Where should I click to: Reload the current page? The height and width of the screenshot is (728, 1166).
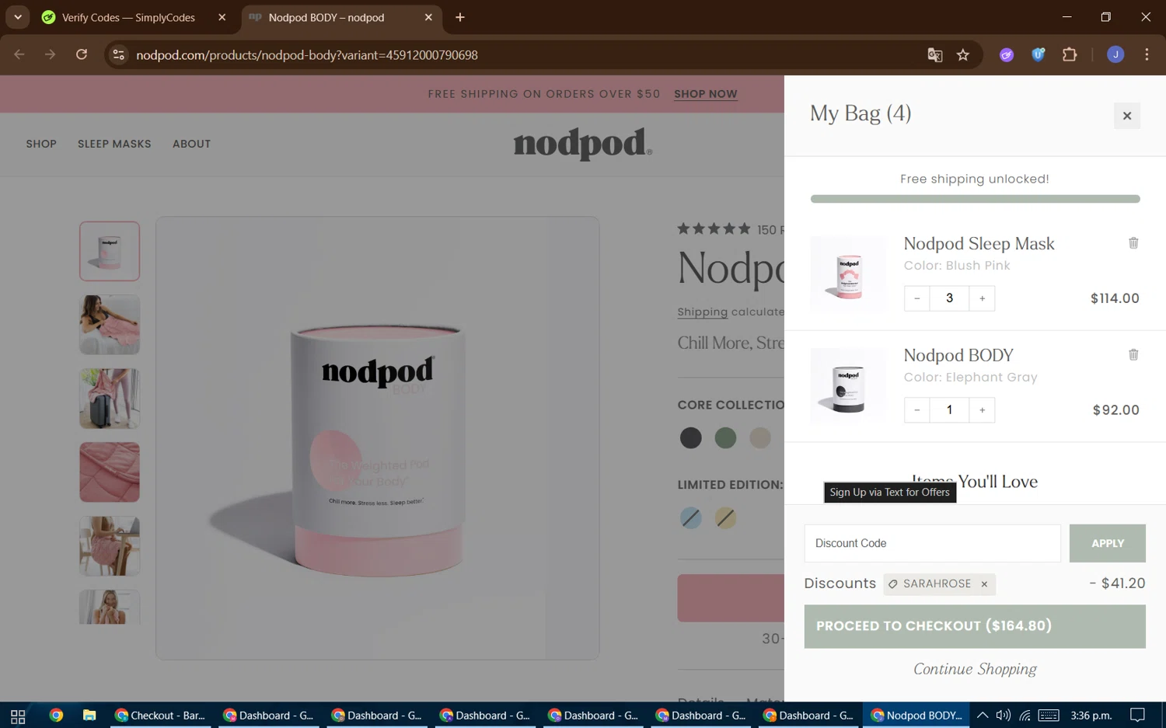click(x=82, y=54)
